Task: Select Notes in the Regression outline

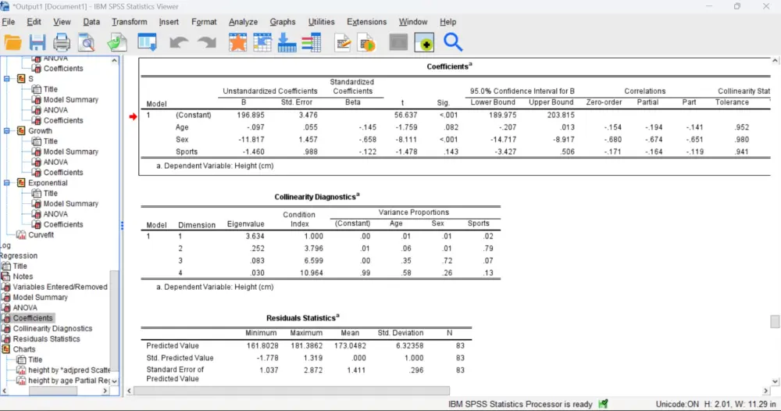Action: click(x=23, y=277)
